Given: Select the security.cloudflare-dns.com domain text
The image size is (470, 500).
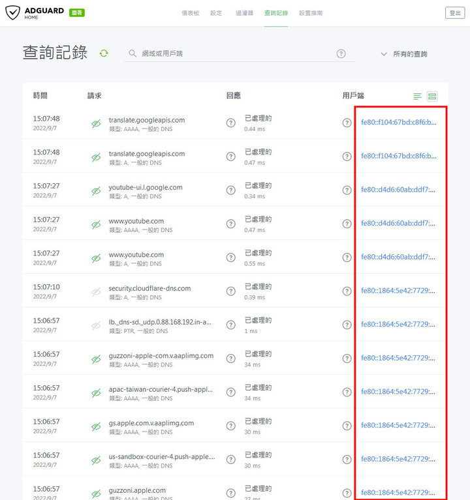Looking at the screenshot, I should tap(149, 289).
